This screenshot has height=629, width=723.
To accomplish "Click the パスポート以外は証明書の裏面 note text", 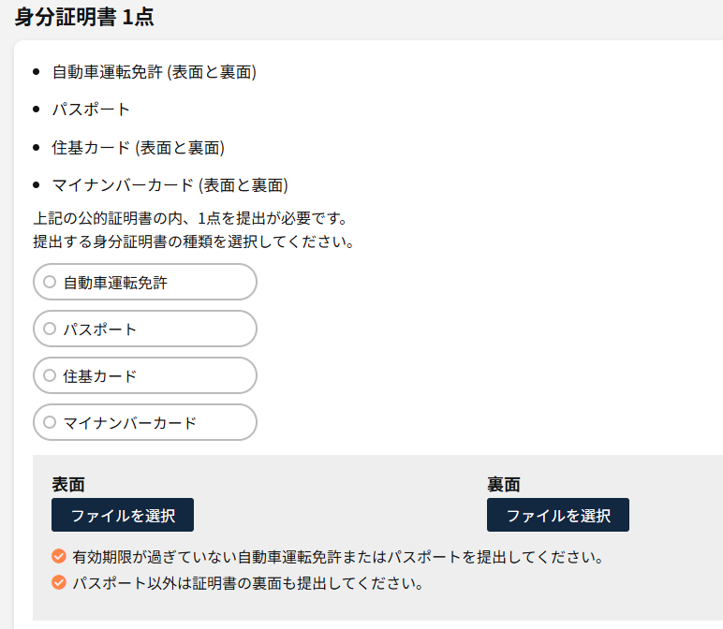I will (x=248, y=583).
